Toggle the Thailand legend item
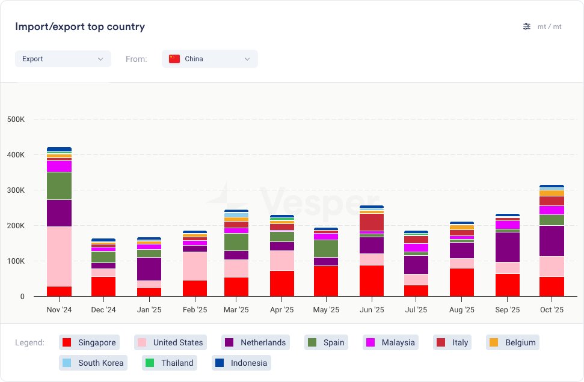 click(170, 363)
